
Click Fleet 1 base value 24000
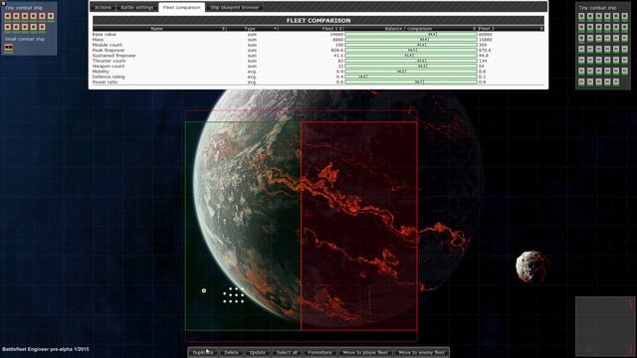[336, 35]
